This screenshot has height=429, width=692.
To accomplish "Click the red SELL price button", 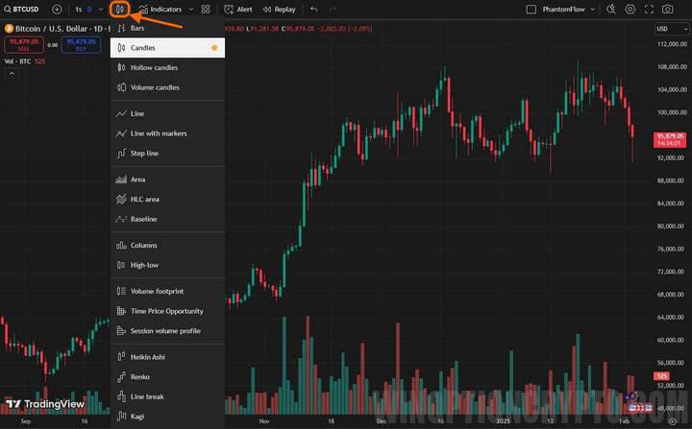I will click(23, 45).
